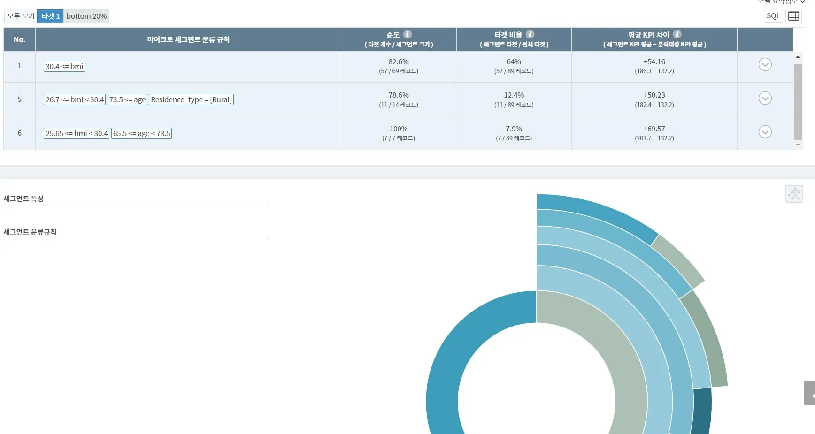
Task: Click row number 5 in the No. column
Action: [x=19, y=99]
